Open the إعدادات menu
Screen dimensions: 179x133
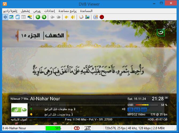tap(50, 11)
